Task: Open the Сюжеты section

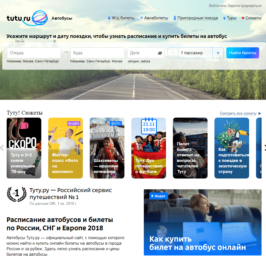Action: [x=254, y=18]
